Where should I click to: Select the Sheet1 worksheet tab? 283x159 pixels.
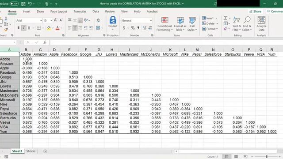tap(17, 151)
